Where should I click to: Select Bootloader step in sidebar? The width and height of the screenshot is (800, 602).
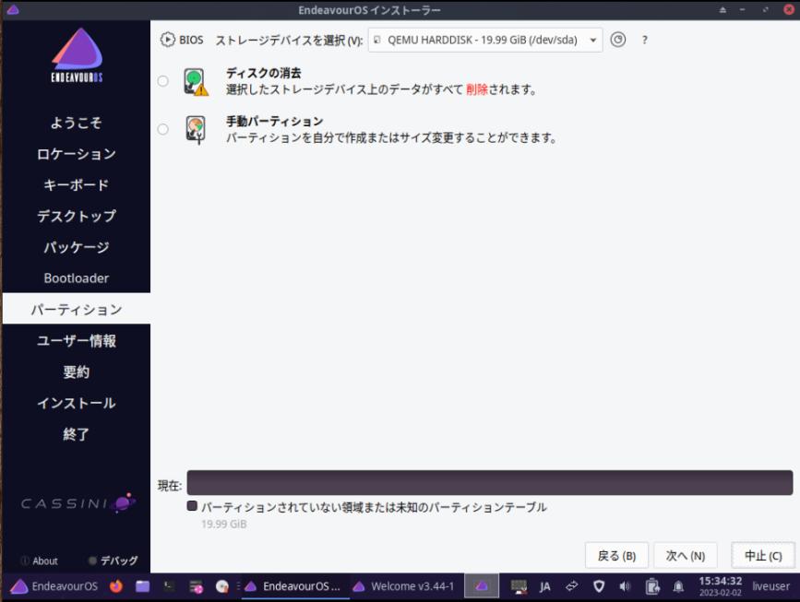click(x=77, y=278)
